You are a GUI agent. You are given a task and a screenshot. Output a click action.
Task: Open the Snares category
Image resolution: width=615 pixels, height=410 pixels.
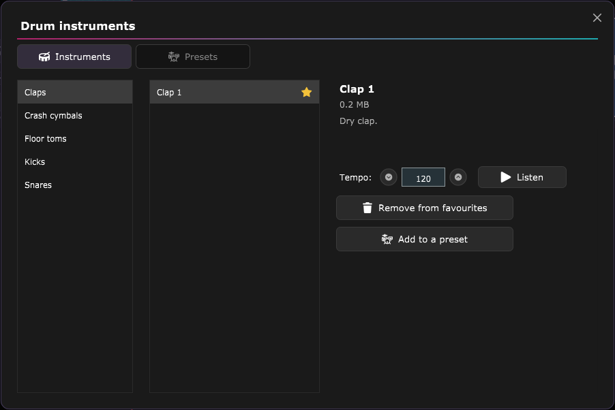(75, 185)
